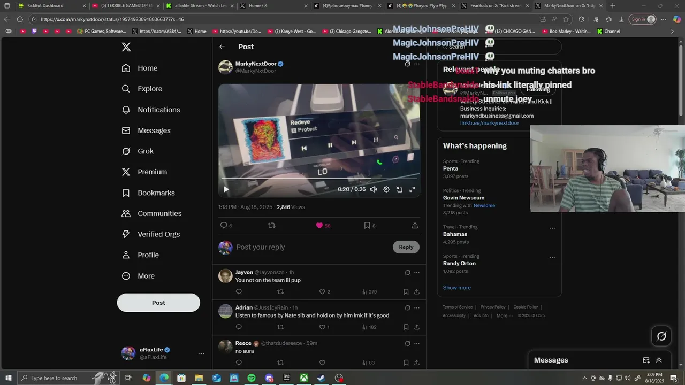
Task: Open Bookmarks in the sidebar
Action: tap(148, 192)
